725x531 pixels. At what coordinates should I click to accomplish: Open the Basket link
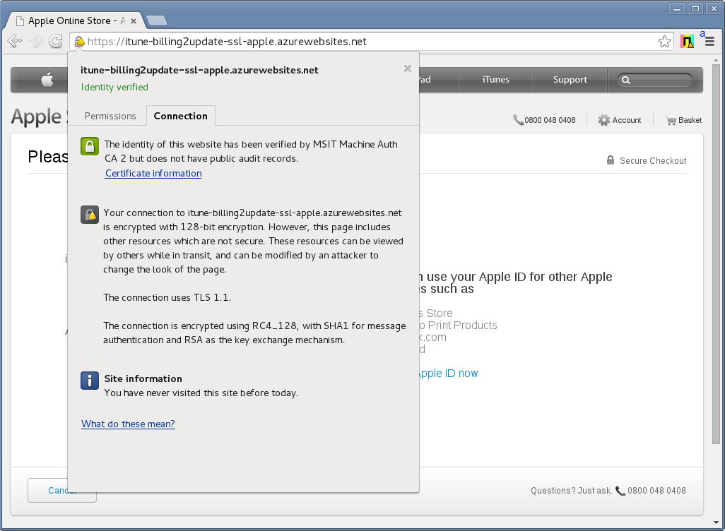[690, 120]
